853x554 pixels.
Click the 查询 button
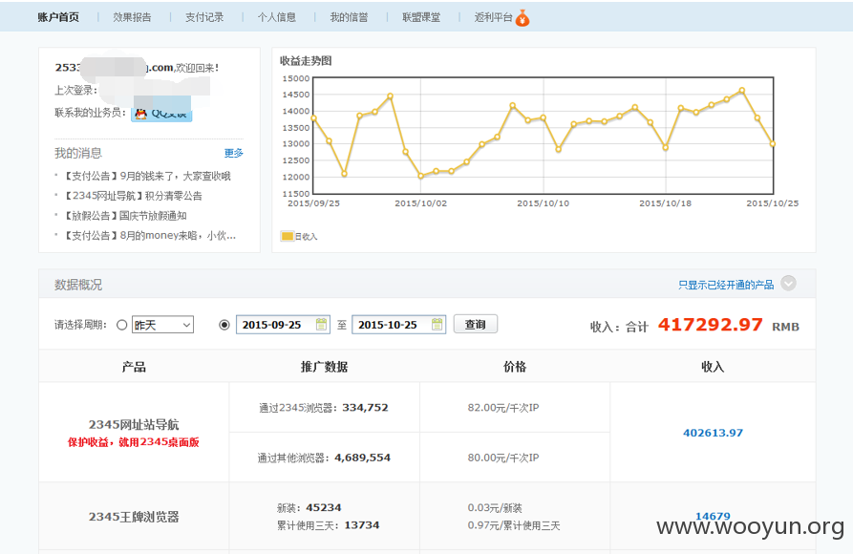tap(476, 325)
